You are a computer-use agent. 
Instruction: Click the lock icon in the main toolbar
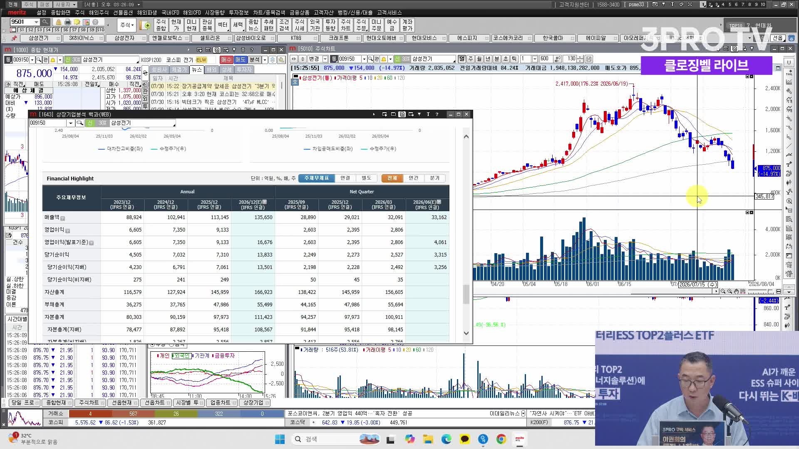click(59, 22)
